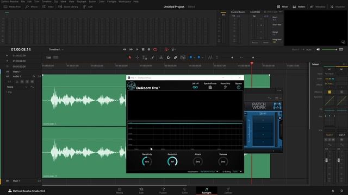
Task: Click the Release knob
Action: [223, 161]
